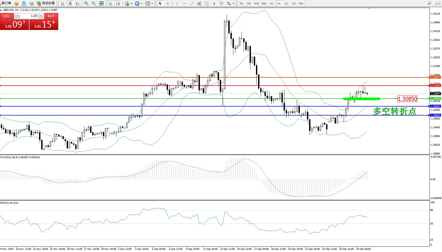Viewport: 442px width, 252px height.
Task: Expand the add indicators dropdown arrow
Action: tap(131, 4)
